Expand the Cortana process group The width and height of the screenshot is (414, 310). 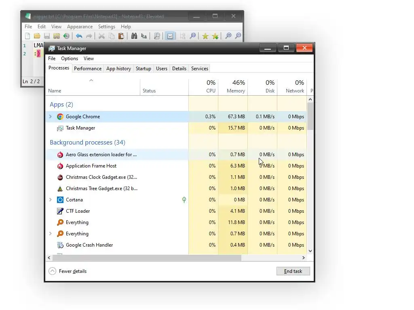click(51, 200)
